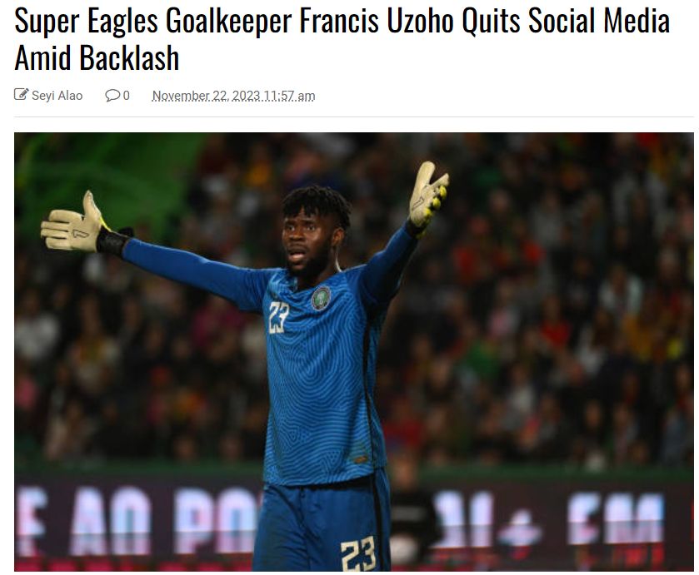699x575 pixels.
Task: Click the horizontal divider under the byline
Action: click(354, 116)
